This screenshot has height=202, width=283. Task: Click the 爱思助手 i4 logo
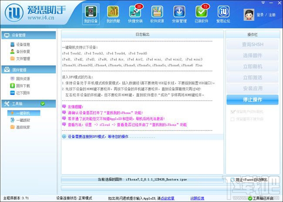tap(14, 13)
